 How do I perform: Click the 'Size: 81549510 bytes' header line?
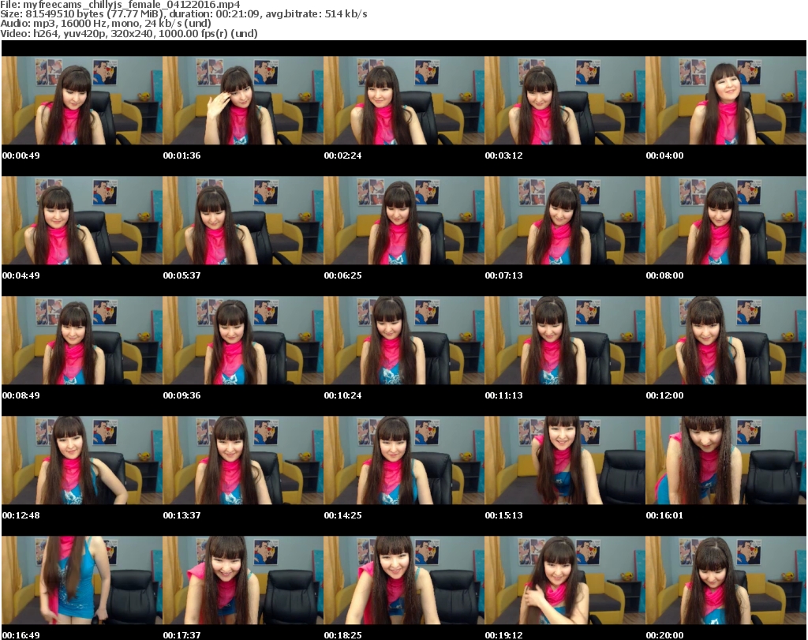pos(183,14)
